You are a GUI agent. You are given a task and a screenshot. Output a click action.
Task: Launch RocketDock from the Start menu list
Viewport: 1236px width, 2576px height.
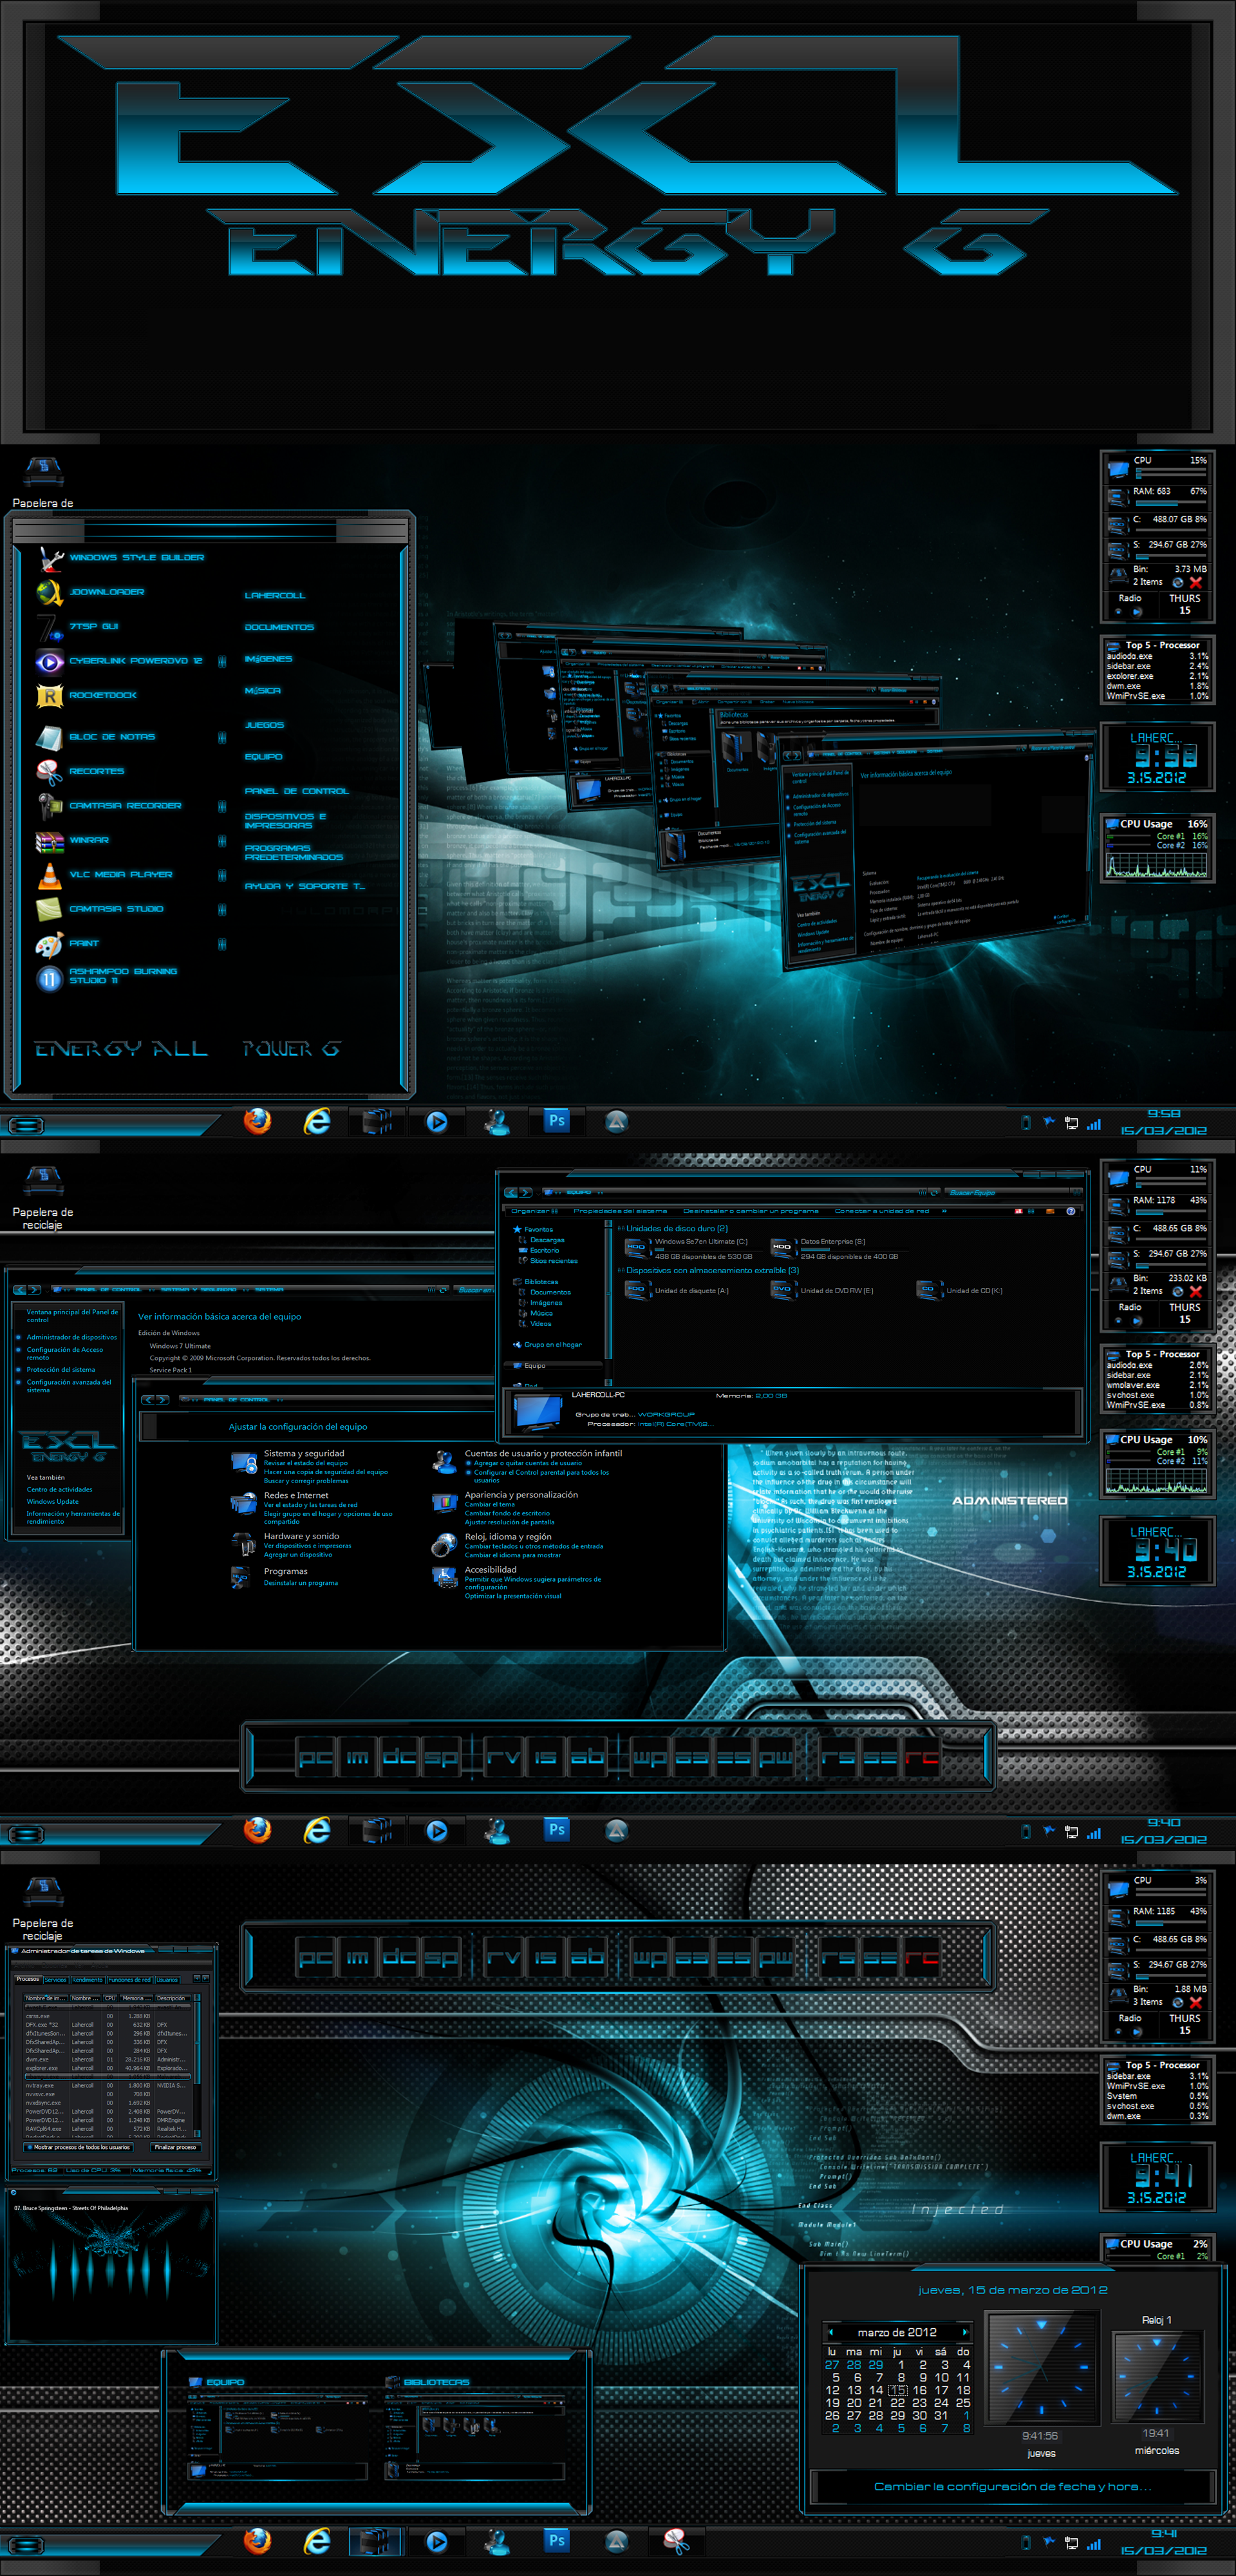[x=86, y=695]
